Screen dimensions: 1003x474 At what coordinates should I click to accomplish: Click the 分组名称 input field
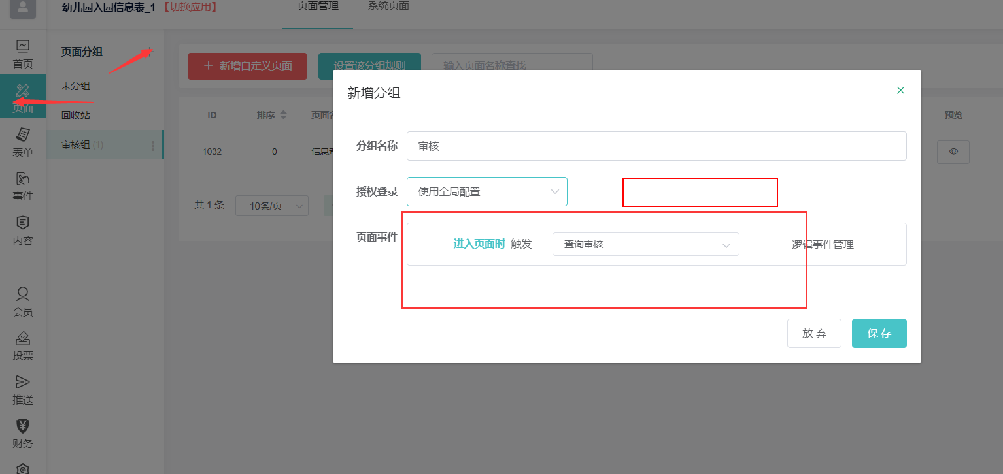(x=656, y=146)
